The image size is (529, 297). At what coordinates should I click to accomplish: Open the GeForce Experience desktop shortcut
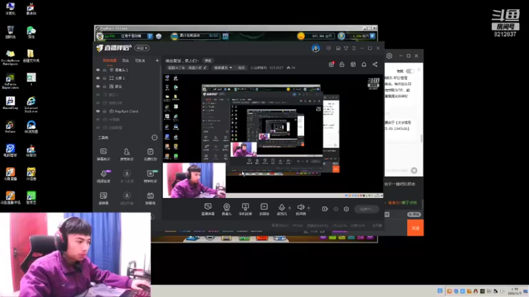(11, 81)
